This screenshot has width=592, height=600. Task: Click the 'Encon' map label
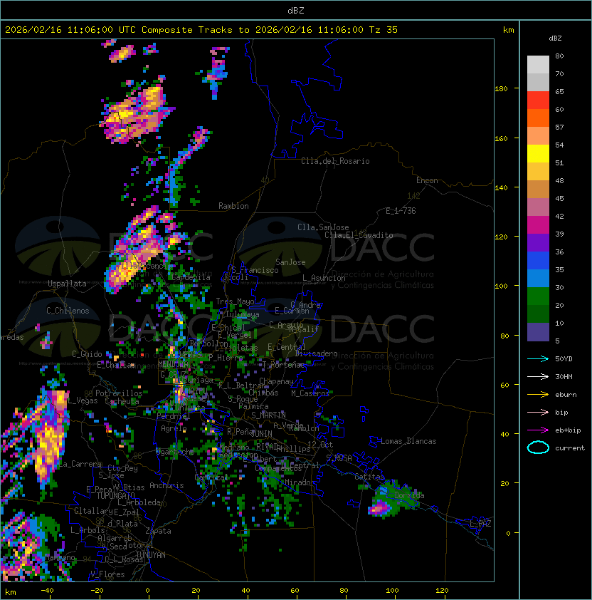427,180
